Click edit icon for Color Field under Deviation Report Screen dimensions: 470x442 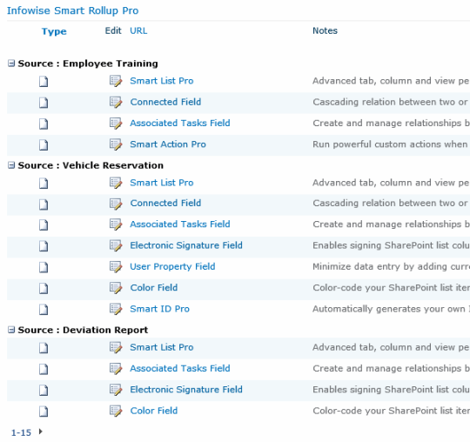click(116, 411)
